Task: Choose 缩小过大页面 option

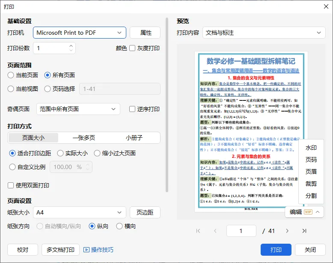Action: point(97,153)
